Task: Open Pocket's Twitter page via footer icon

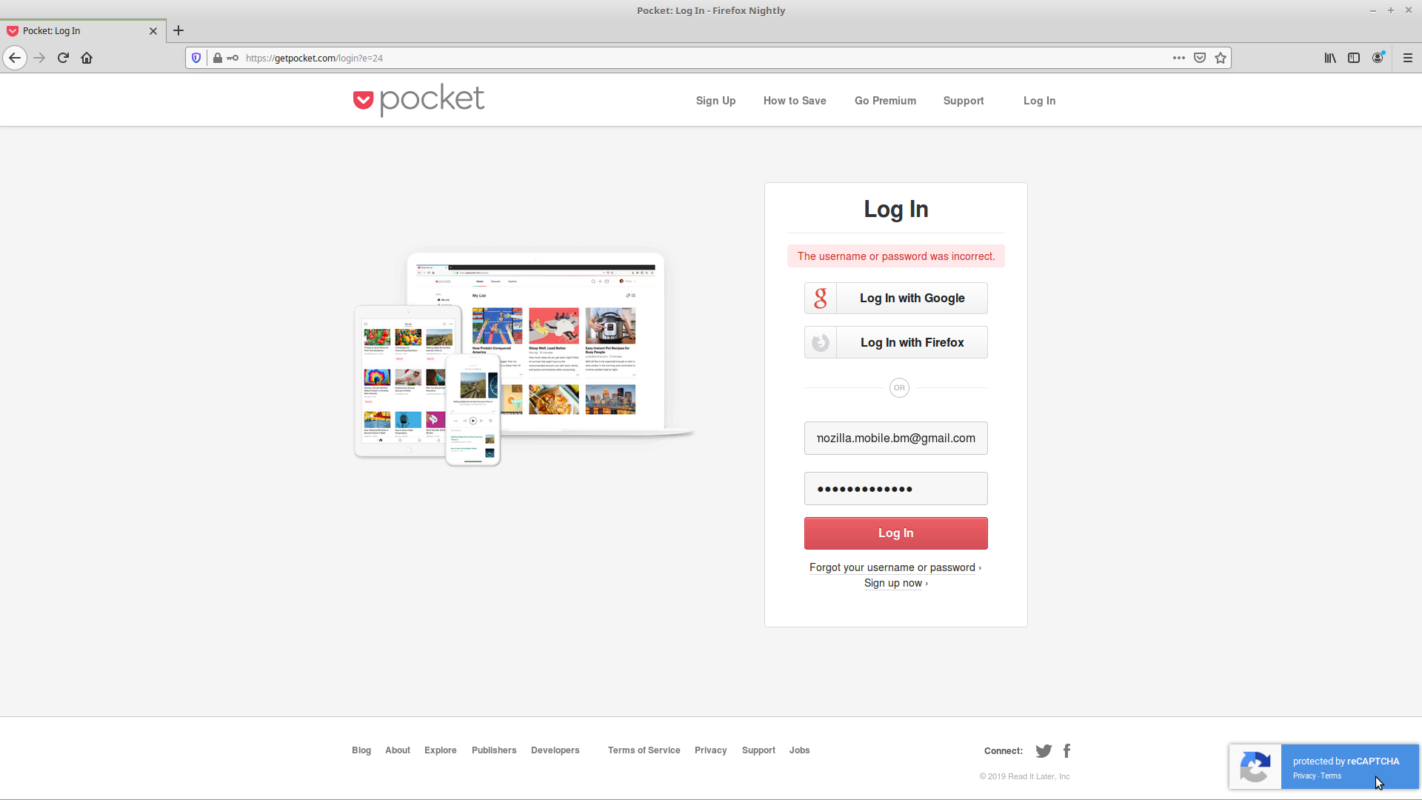Action: [1043, 750]
